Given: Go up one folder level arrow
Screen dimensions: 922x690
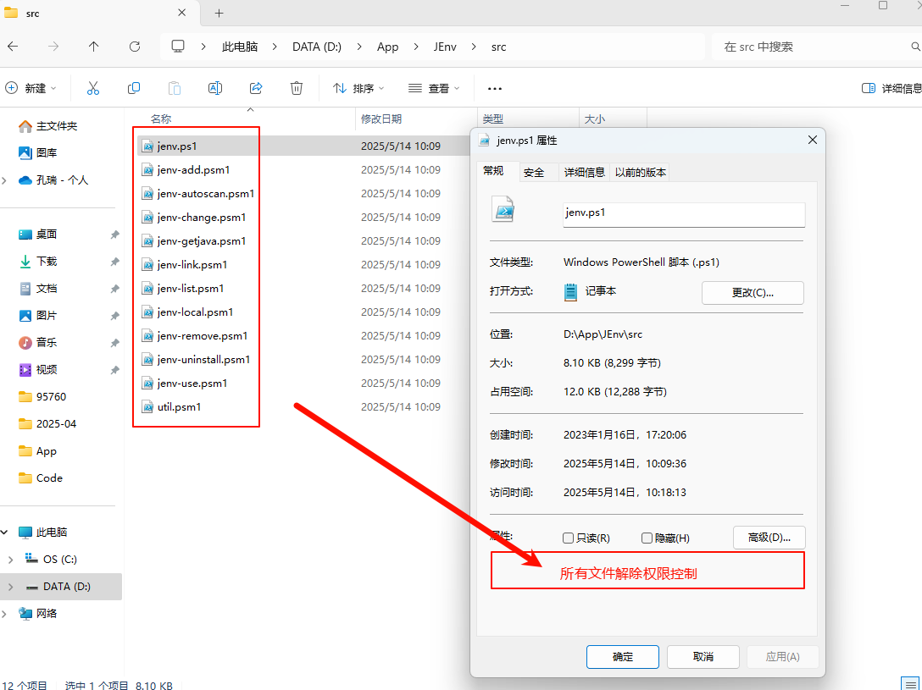Looking at the screenshot, I should [x=94, y=47].
